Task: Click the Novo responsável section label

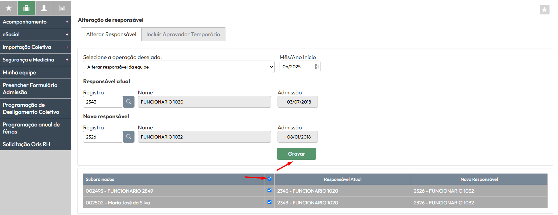Action: pyautogui.click(x=106, y=116)
